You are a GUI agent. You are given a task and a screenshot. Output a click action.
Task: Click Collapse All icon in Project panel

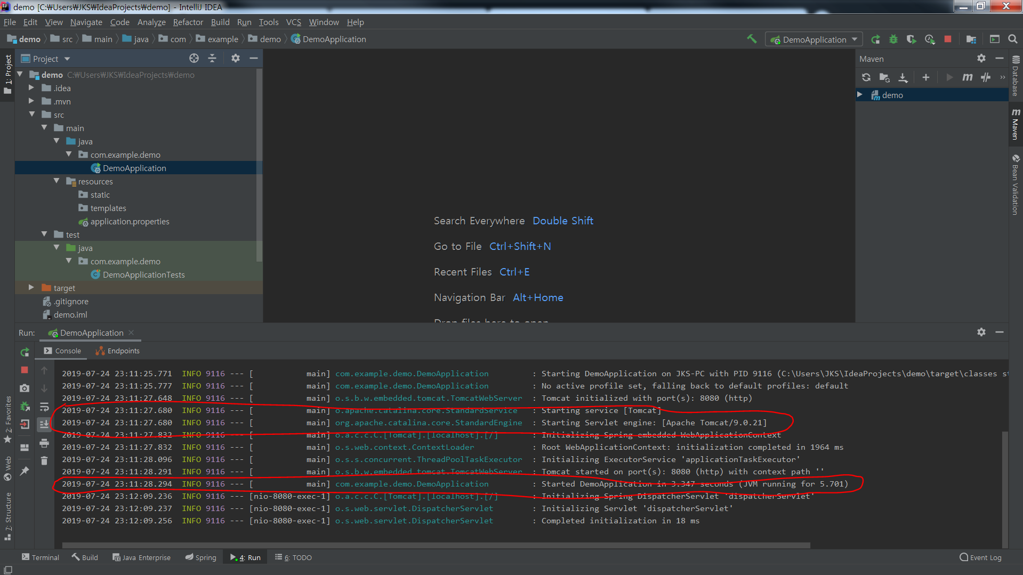pos(212,58)
